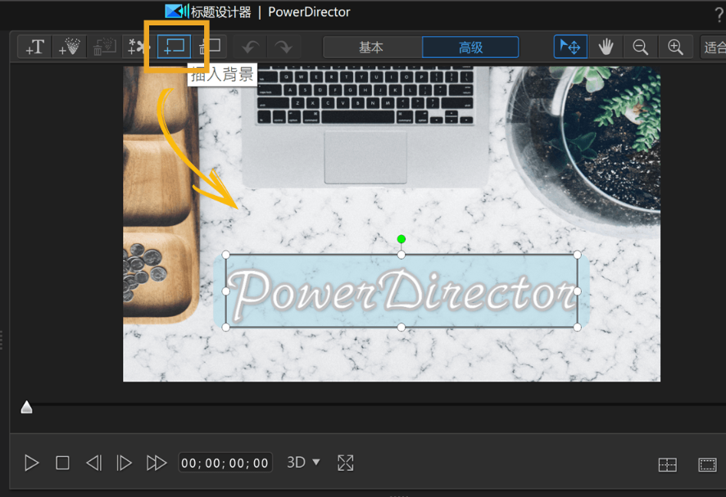Zoom in on the preview canvas

(x=675, y=47)
